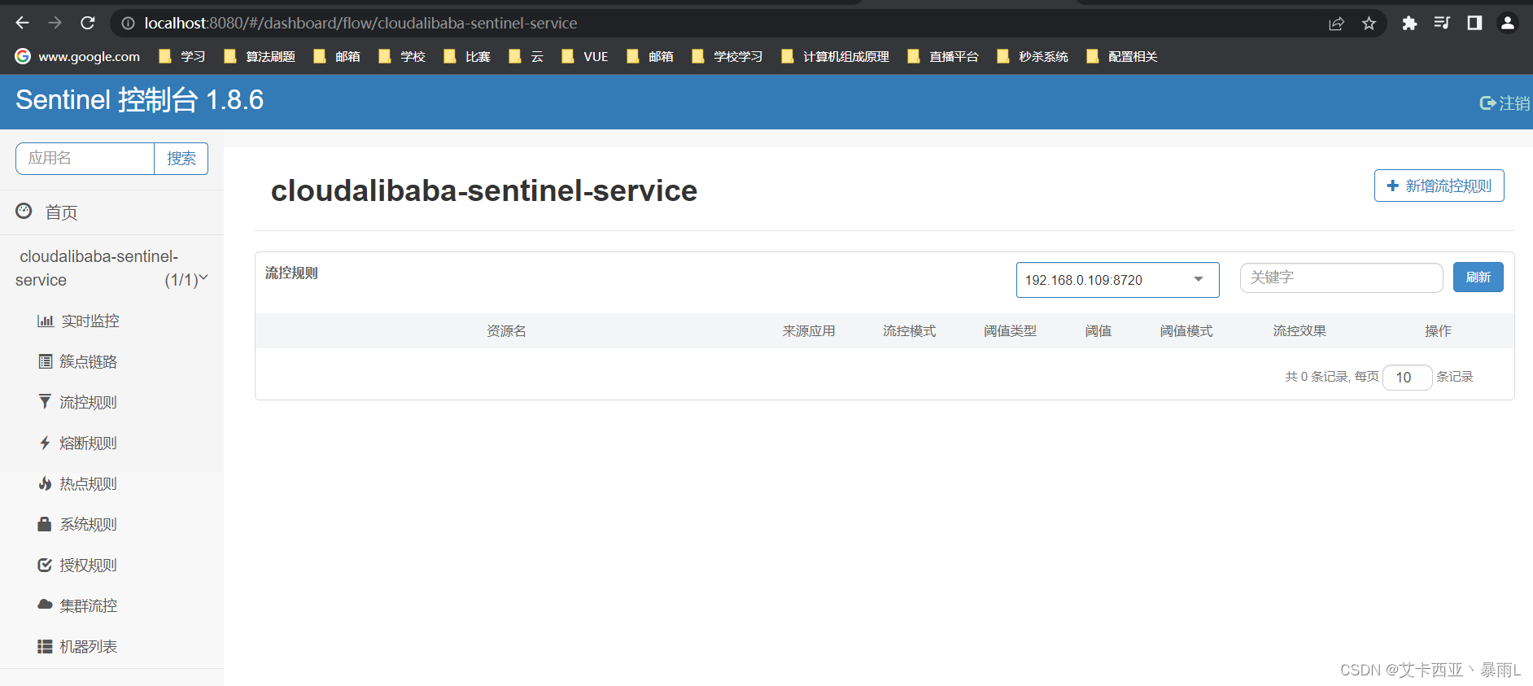Open 簇点链路 menu item
Viewport: 1533px width, 686px height.
pos(77,361)
